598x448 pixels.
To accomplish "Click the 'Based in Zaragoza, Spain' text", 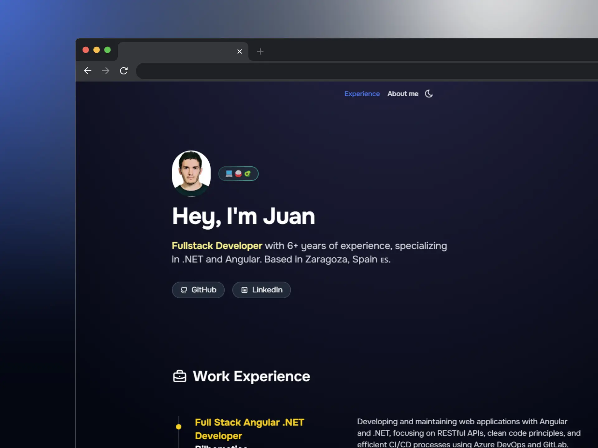I will [321, 259].
